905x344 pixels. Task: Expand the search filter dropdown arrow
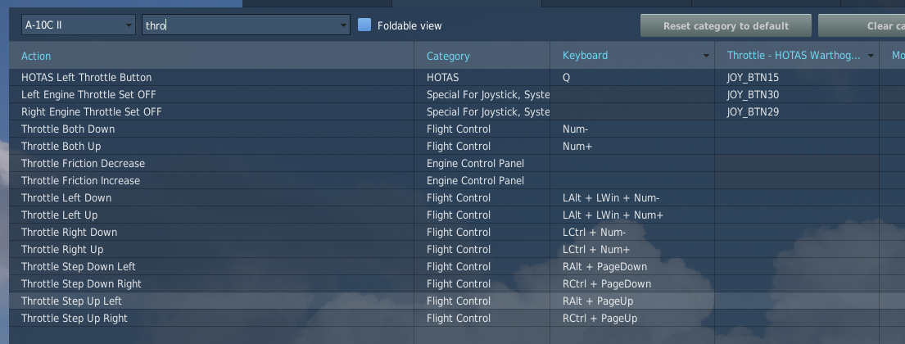[343, 25]
